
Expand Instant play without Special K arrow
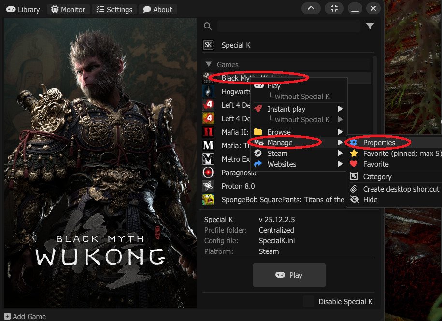tap(341, 119)
